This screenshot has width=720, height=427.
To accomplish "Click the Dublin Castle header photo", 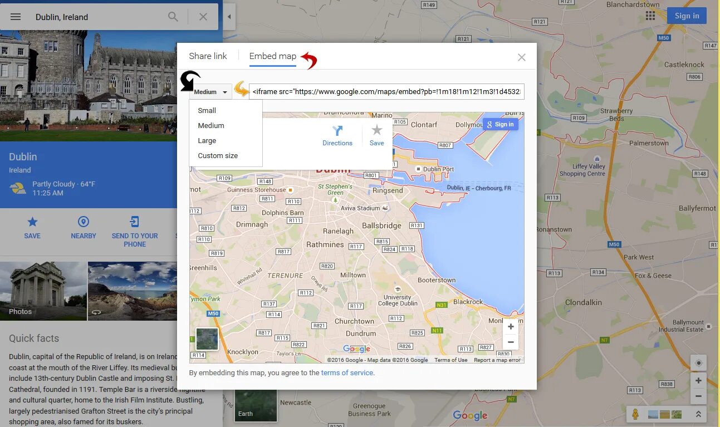I will (89, 86).
